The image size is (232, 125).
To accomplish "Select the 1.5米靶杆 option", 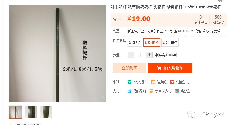I will [x=170, y=42].
